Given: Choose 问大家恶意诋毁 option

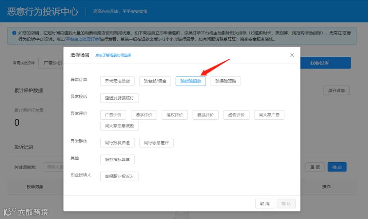Looking at the screenshot, I should [119, 126].
